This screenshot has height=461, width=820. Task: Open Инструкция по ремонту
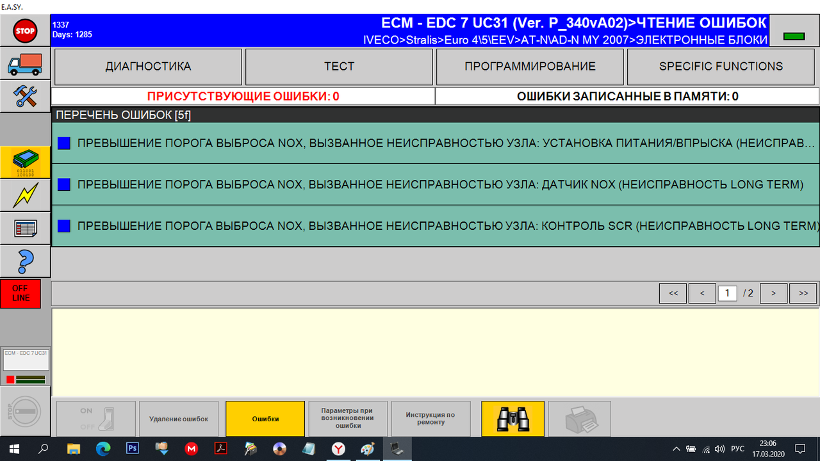coord(430,419)
